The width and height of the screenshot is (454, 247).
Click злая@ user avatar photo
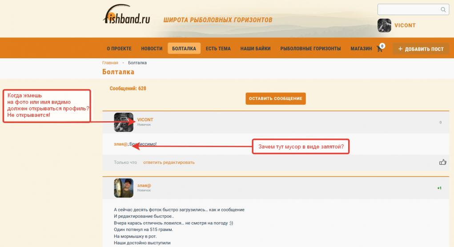[x=124, y=188]
